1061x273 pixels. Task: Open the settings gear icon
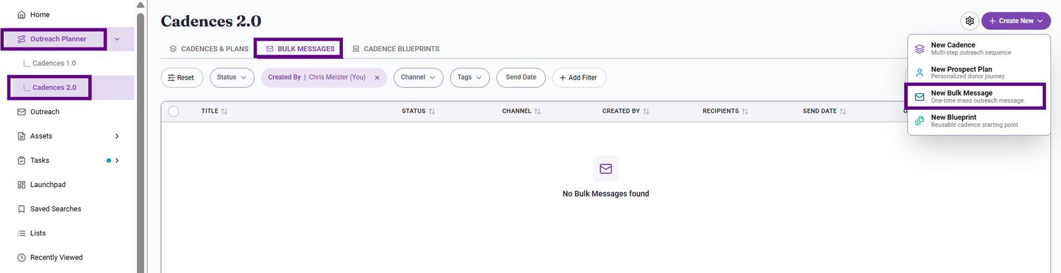tap(970, 21)
